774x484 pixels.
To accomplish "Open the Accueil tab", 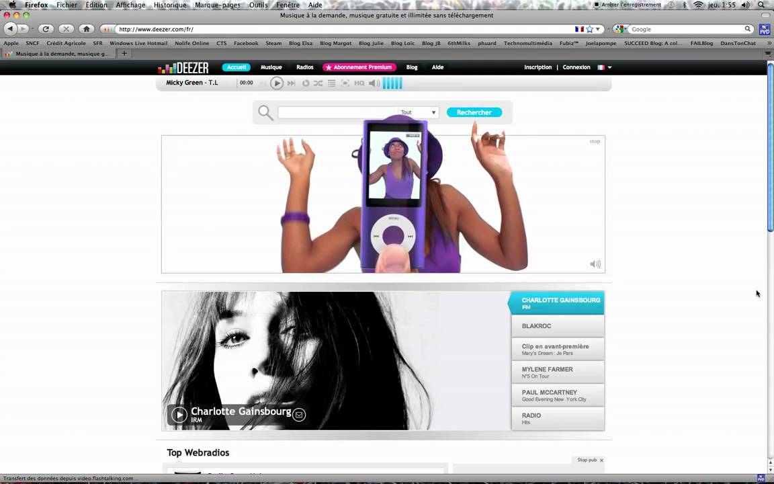I will pyautogui.click(x=236, y=67).
